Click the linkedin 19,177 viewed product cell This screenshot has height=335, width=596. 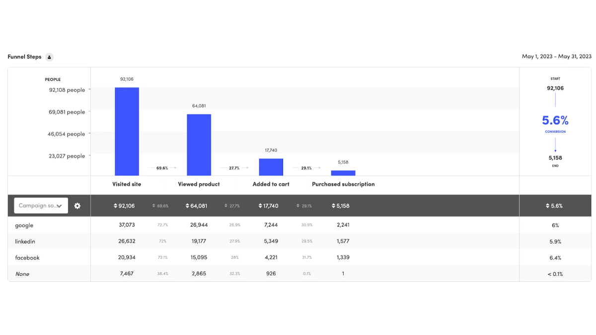tap(199, 241)
